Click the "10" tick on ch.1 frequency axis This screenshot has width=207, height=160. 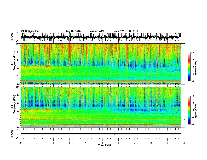pos(18,44)
